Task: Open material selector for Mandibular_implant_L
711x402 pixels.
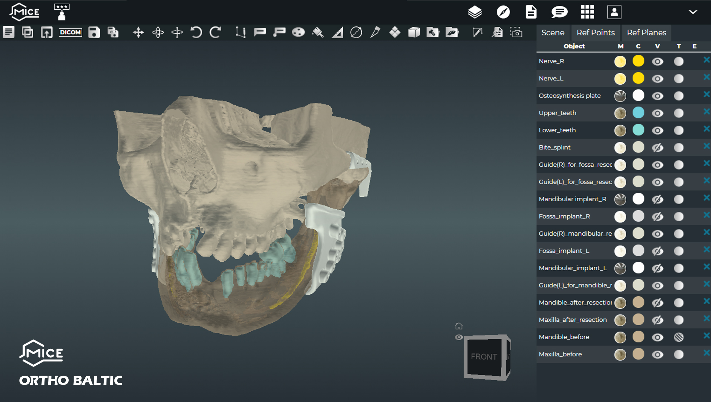Action: point(620,268)
